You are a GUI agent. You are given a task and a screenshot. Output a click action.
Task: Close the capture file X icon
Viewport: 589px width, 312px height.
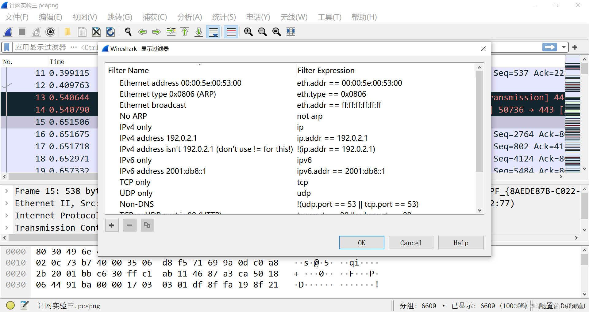point(96,32)
